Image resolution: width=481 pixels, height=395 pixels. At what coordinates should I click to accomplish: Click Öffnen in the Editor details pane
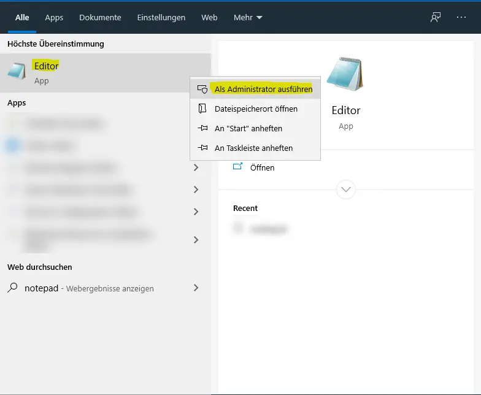click(262, 167)
